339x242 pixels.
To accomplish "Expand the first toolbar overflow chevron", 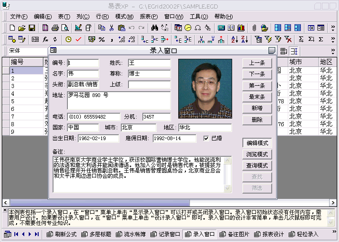I will (333, 28).
